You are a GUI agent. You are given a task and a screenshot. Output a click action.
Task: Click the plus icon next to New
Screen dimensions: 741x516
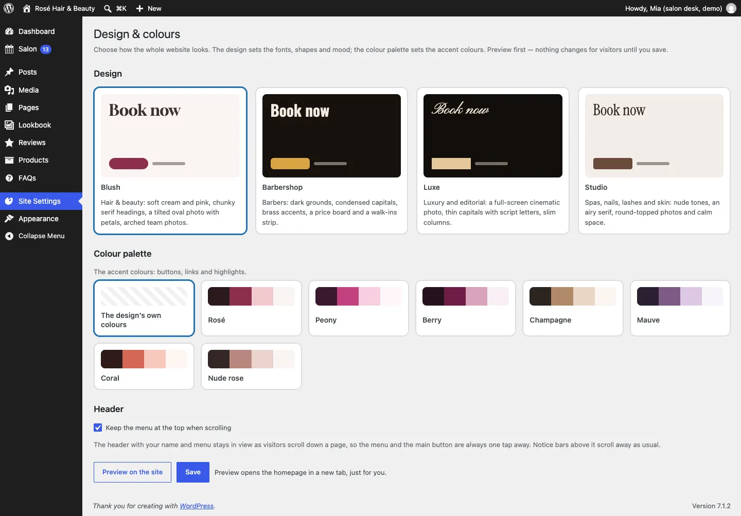coord(139,8)
